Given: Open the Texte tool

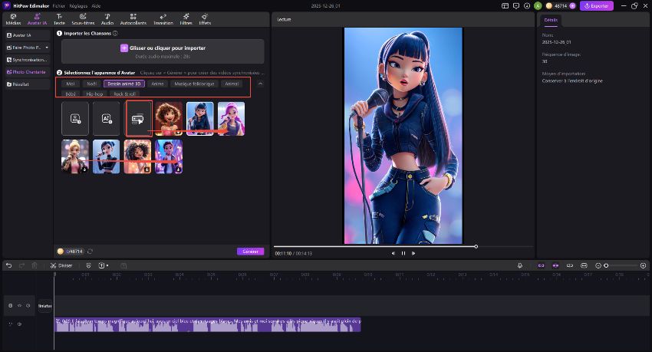Looking at the screenshot, I should click(59, 18).
